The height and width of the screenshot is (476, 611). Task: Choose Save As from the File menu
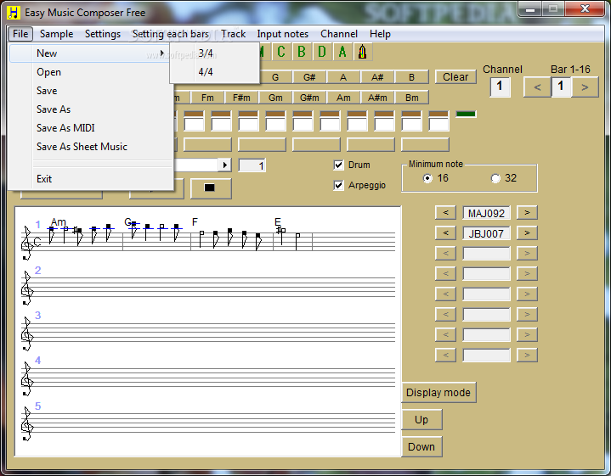tap(91, 109)
